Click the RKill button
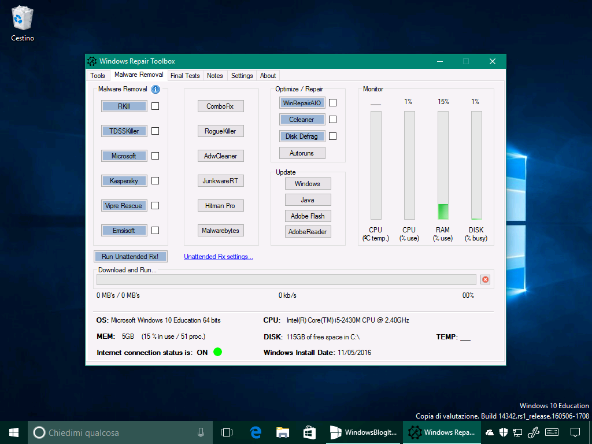Image resolution: width=592 pixels, height=444 pixels. point(124,106)
